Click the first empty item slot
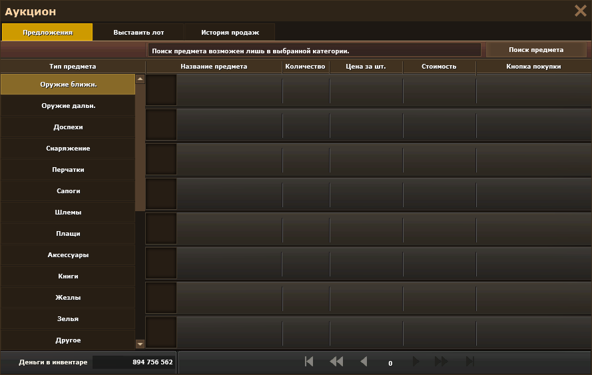 click(161, 90)
